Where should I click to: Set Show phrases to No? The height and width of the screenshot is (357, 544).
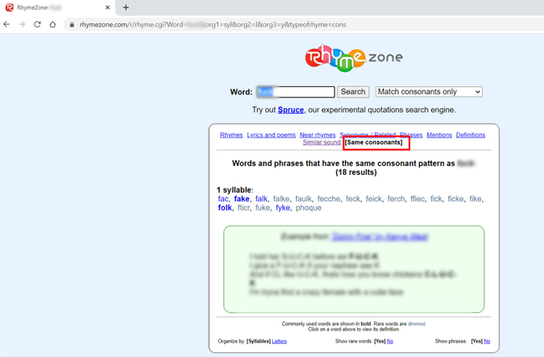click(x=487, y=342)
